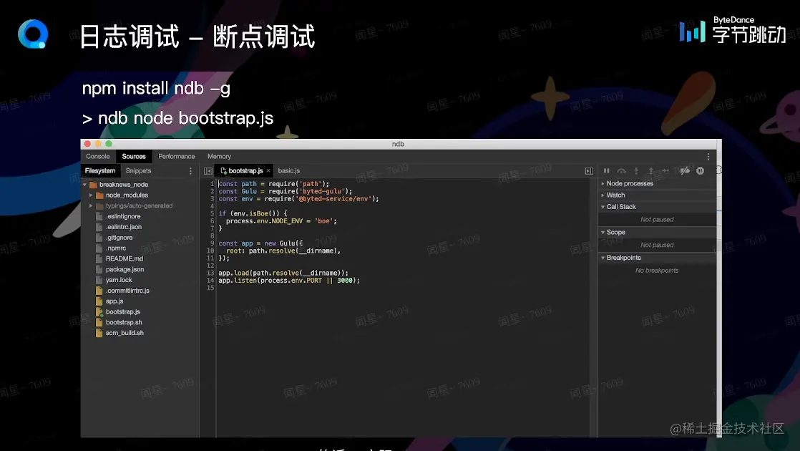
Task: Click the bootstrap.js file icon in tree
Action: pos(99,312)
